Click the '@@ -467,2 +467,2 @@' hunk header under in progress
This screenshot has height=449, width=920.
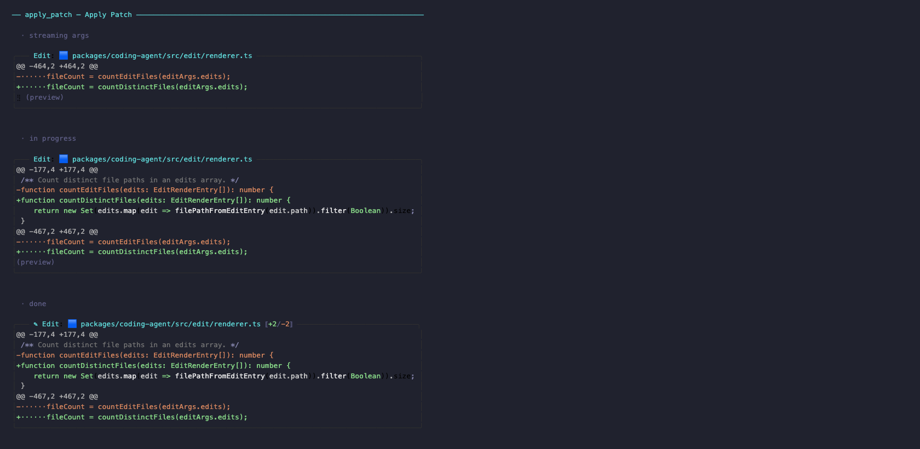(57, 232)
